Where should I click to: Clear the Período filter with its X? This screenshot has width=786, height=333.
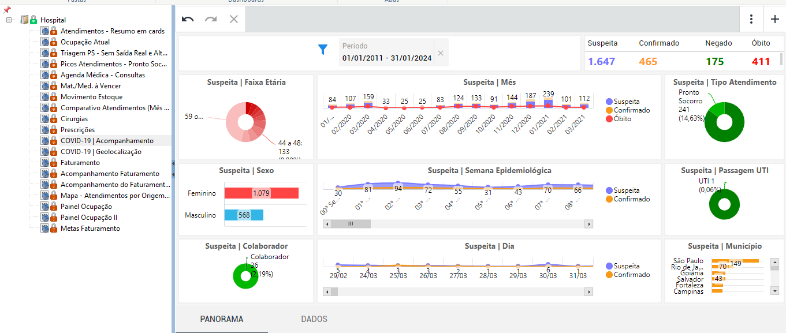tap(441, 53)
